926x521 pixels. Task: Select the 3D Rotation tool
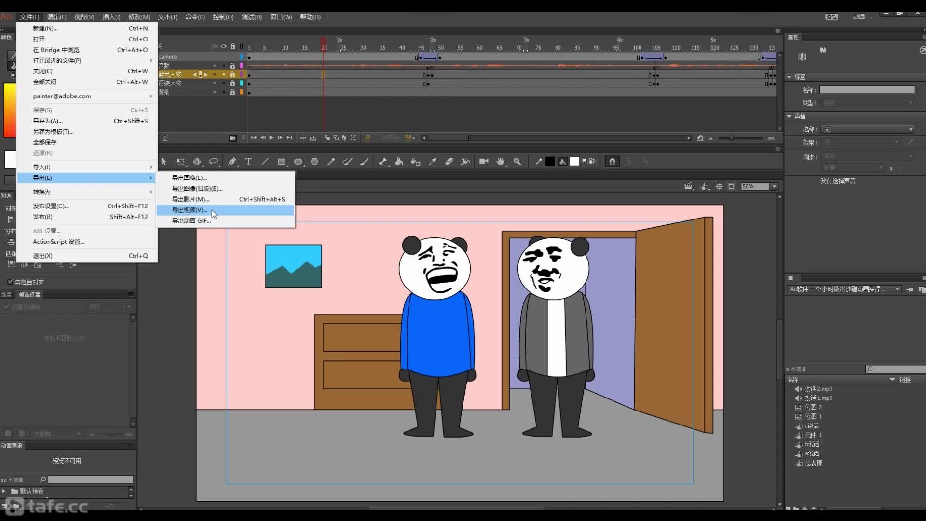(x=197, y=162)
